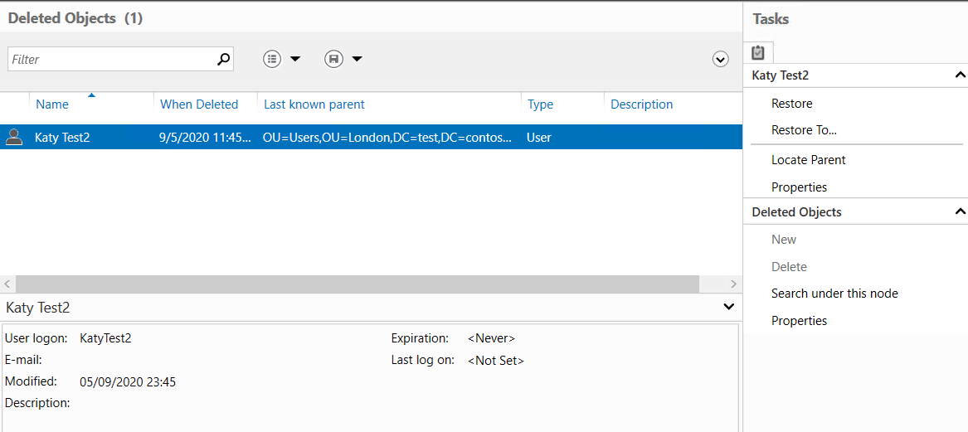968x432 pixels.
Task: Click the save query disk icon
Action: click(x=333, y=59)
